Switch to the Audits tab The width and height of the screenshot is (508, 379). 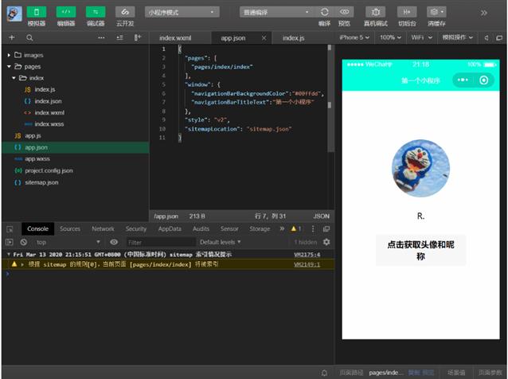(x=201, y=229)
